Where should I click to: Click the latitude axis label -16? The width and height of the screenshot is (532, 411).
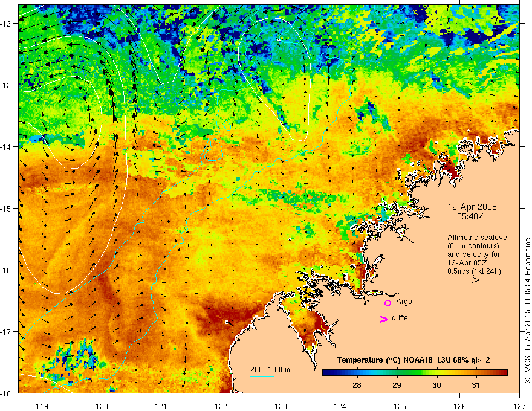point(7,270)
